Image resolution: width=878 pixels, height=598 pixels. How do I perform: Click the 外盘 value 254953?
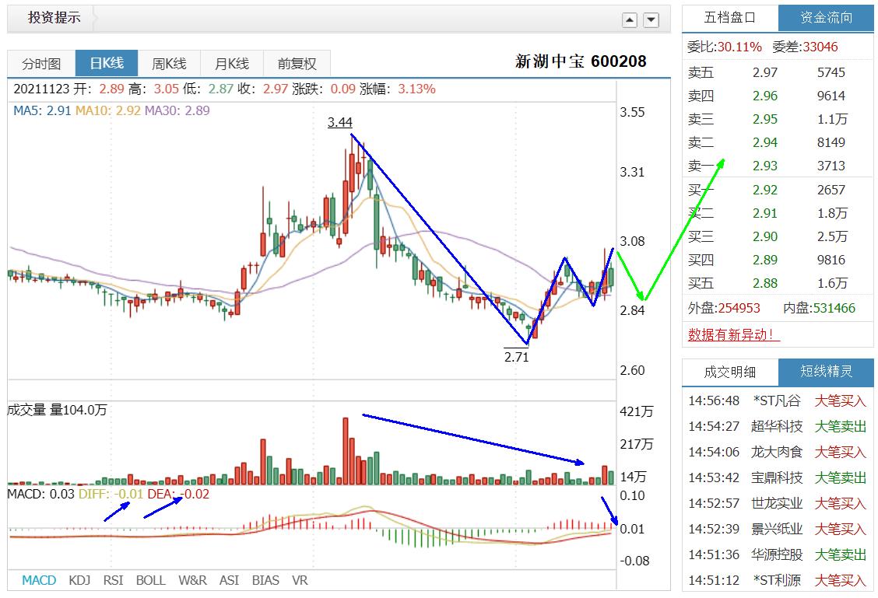point(739,308)
